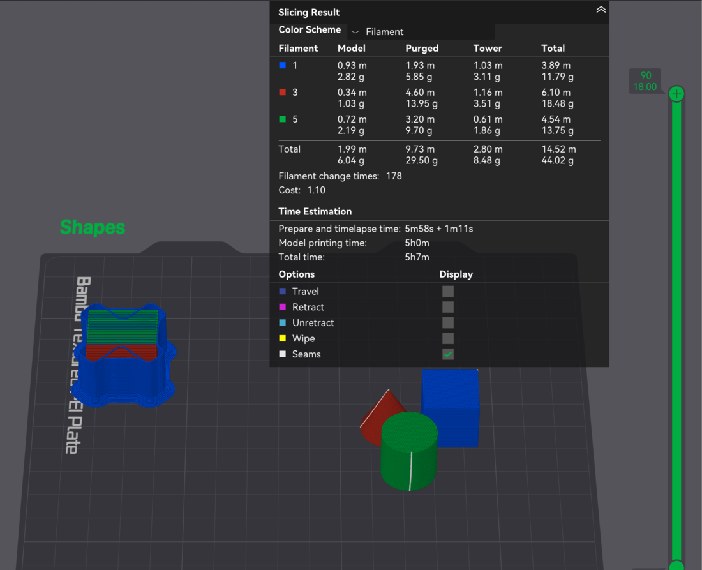Click the layer 90 height 18.00 label
The image size is (702, 570).
645,81
